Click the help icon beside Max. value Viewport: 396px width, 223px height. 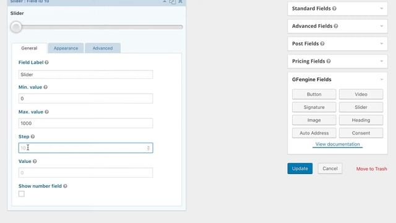47,112
